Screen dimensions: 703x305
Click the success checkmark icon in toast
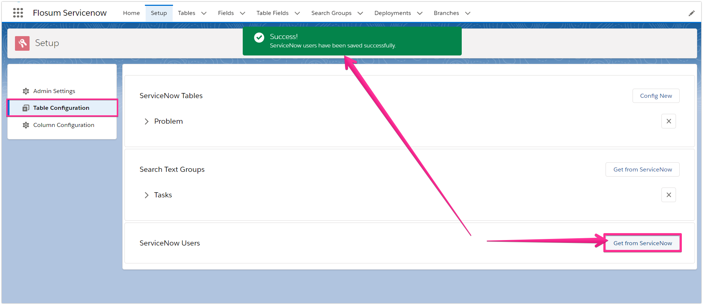(259, 38)
